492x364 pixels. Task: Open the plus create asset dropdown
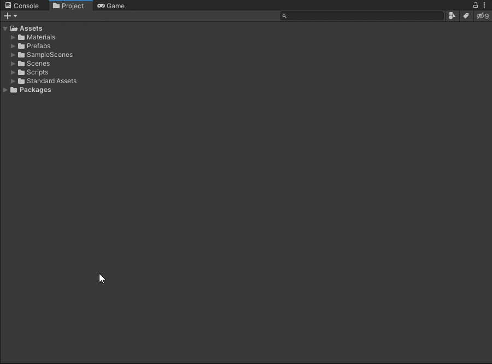[x=10, y=16]
